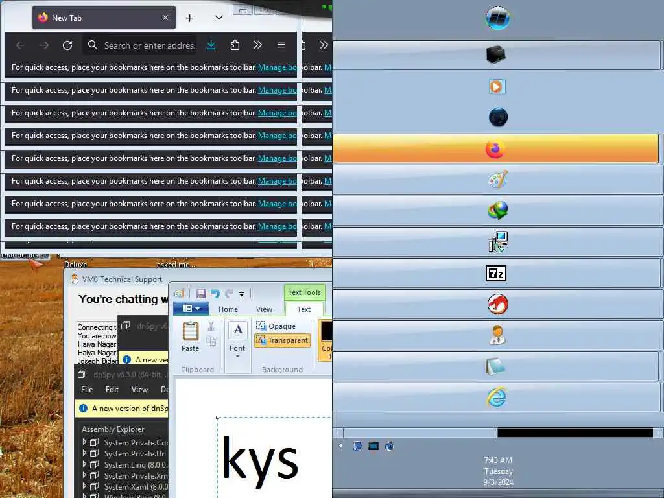Paste from clipboard in Paint
Viewport: 664px width, 498px height.
(190, 337)
